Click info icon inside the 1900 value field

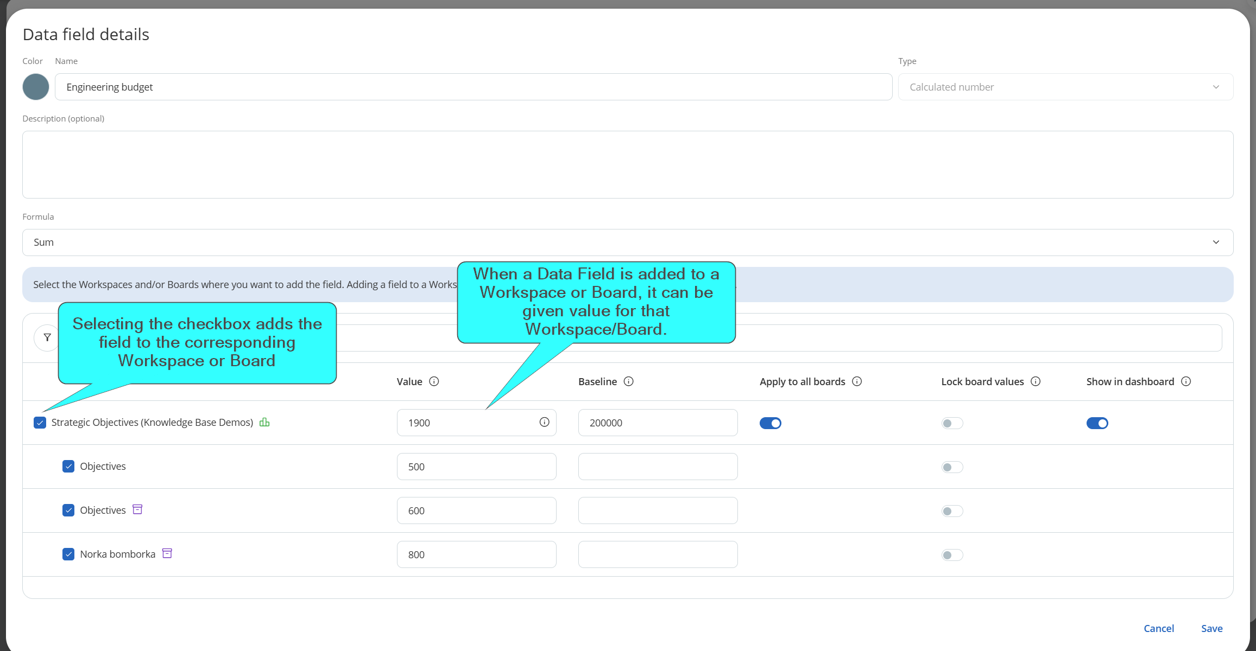point(544,422)
